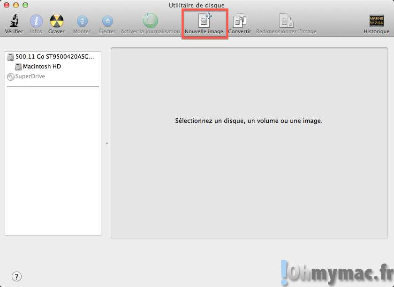
Task: Choose Redimensionner l'image in toolbar
Action: (286, 21)
